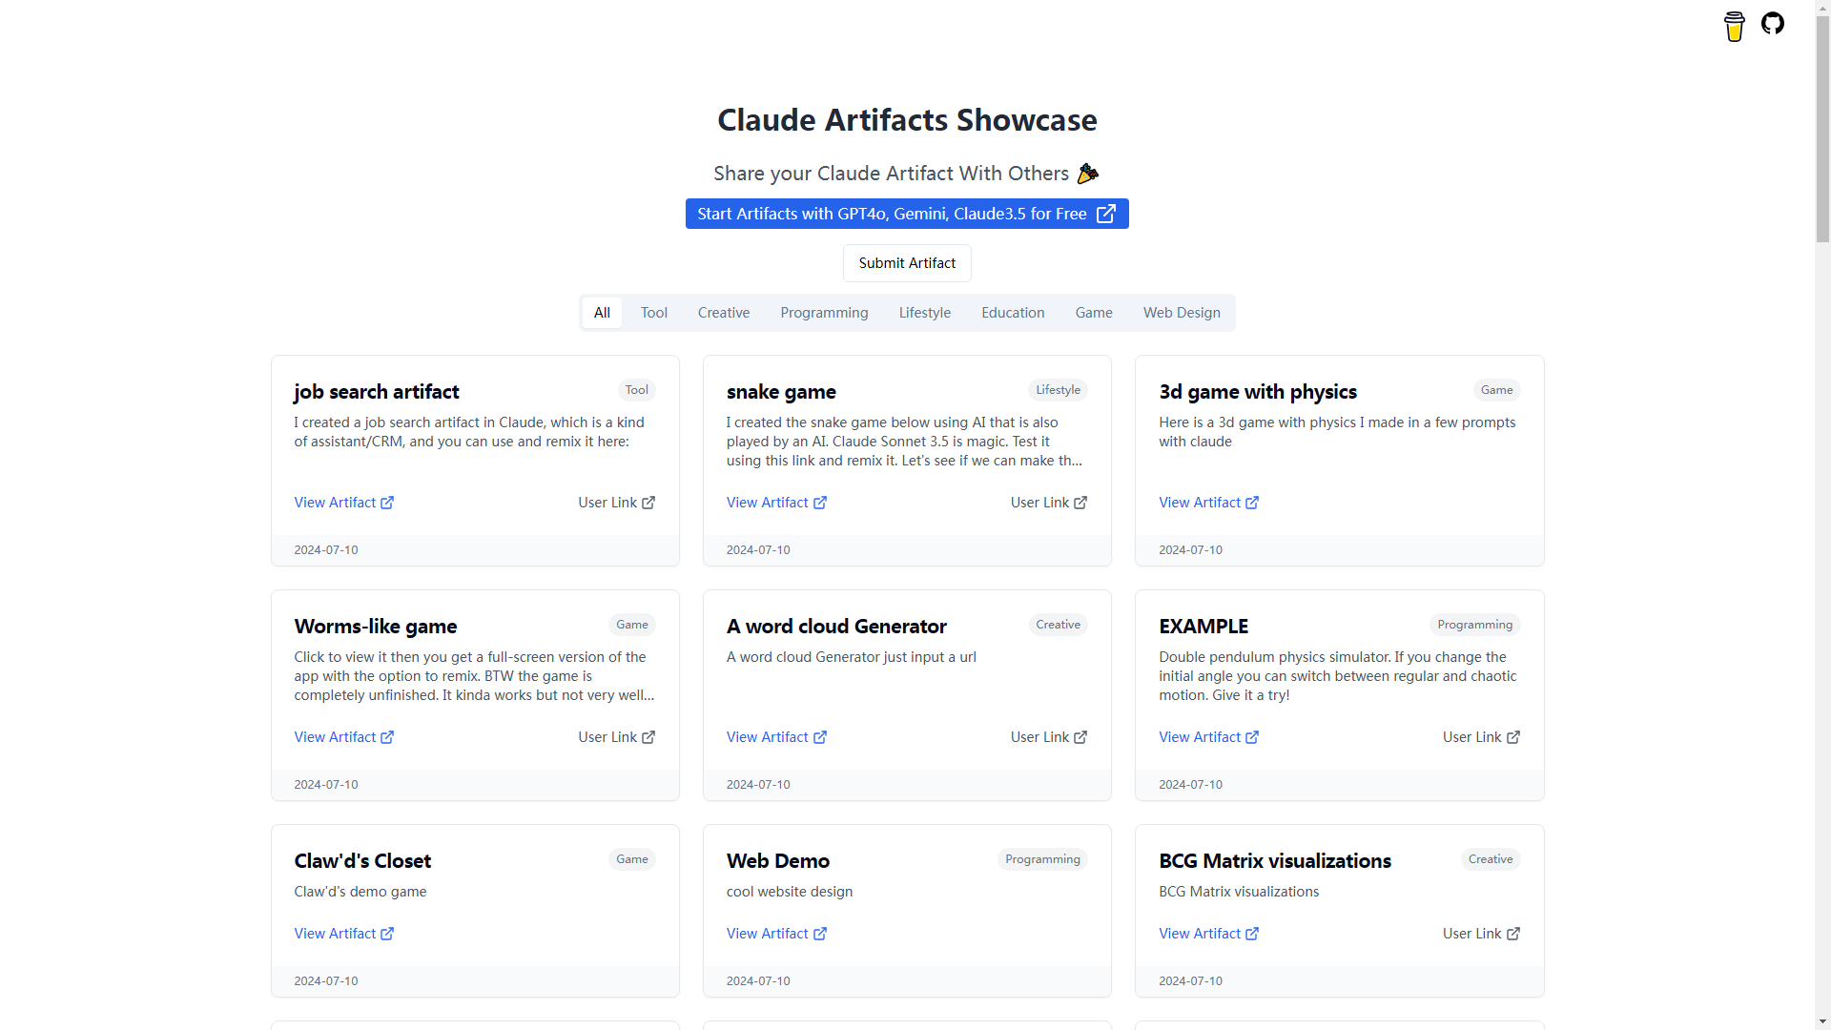Open View Artifact for A word cloud Generator
1831x1030 pixels.
(x=776, y=737)
